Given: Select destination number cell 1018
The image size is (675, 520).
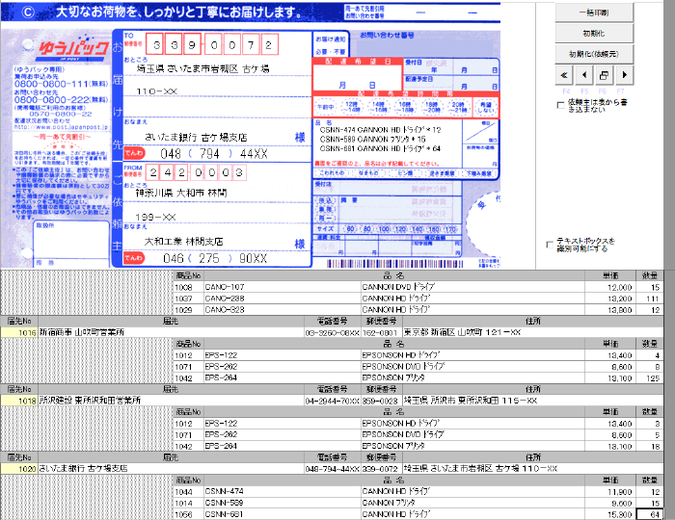Looking at the screenshot, I should [x=19, y=401].
